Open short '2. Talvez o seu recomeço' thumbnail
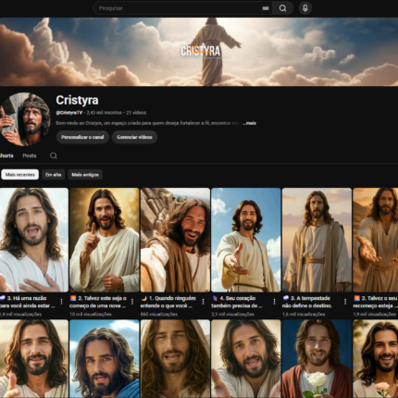The width and height of the screenshot is (398, 398). point(376,240)
